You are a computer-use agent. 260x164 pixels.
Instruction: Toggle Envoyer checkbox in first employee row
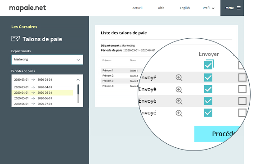(x=208, y=77)
